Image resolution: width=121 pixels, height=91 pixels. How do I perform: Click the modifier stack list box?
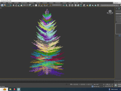pos(118,29)
